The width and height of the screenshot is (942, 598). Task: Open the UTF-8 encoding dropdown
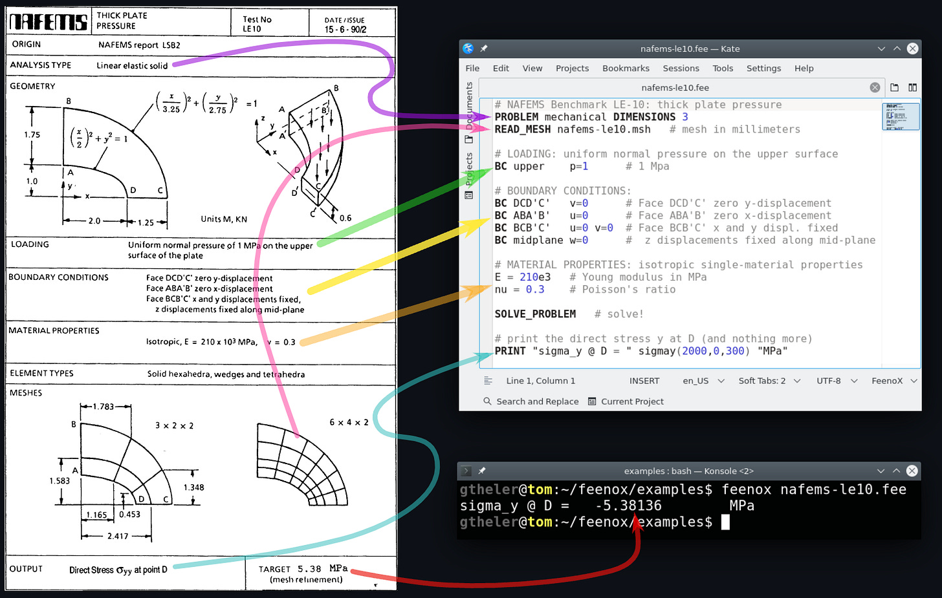pos(837,381)
